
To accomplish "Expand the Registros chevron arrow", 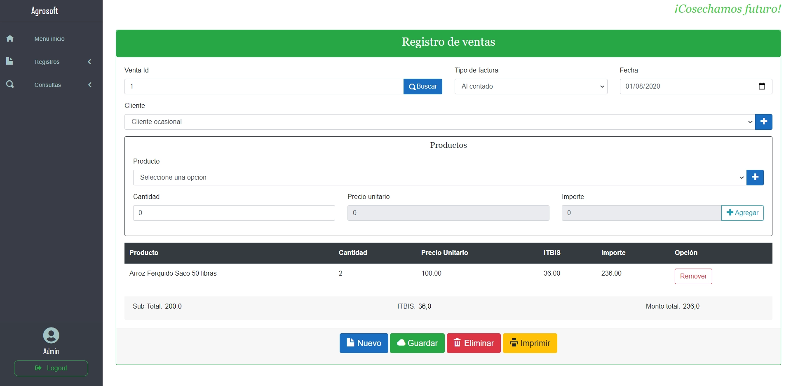I will click(89, 62).
